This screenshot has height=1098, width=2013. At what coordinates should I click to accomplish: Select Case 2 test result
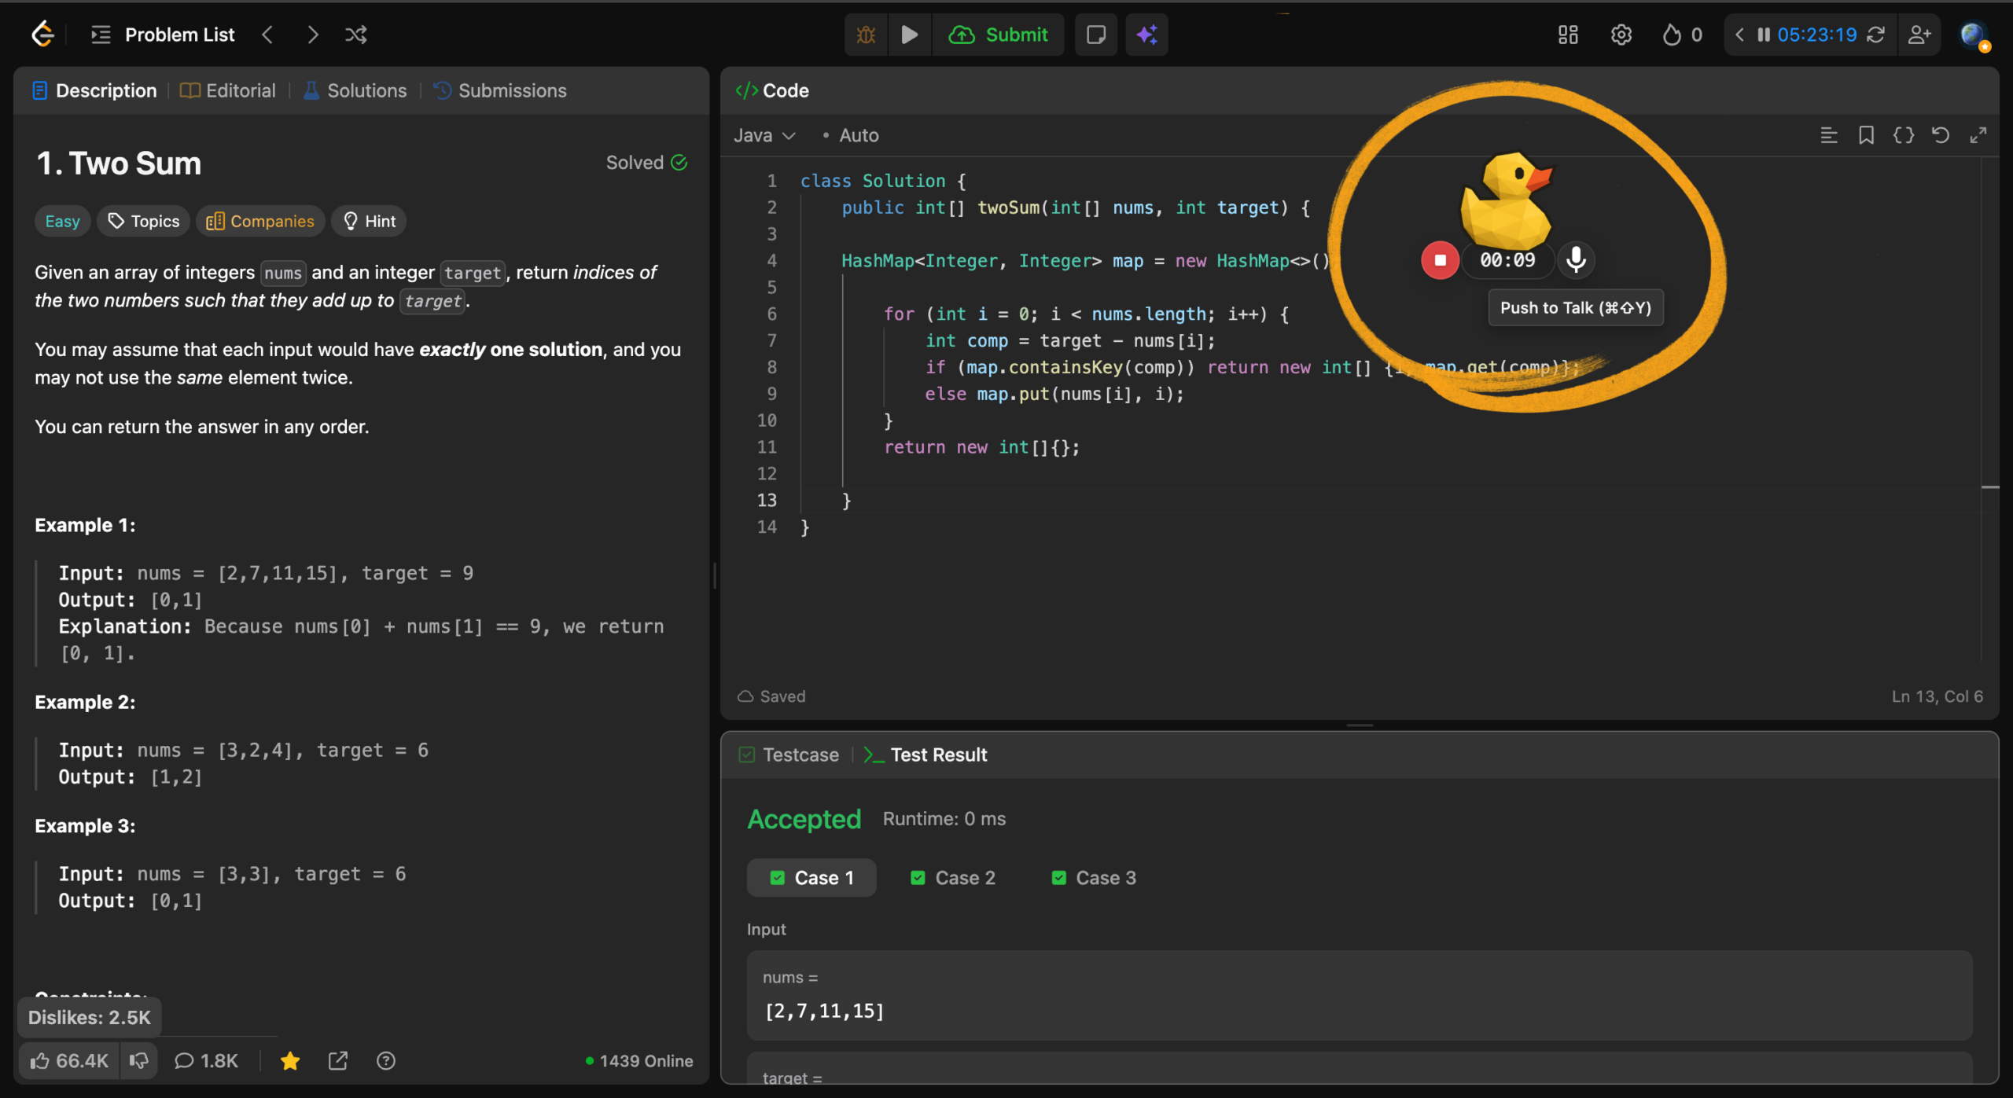click(953, 878)
